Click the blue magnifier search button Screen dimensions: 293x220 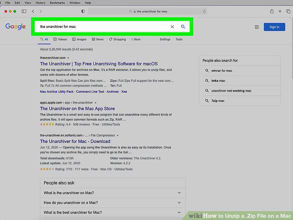click(183, 27)
